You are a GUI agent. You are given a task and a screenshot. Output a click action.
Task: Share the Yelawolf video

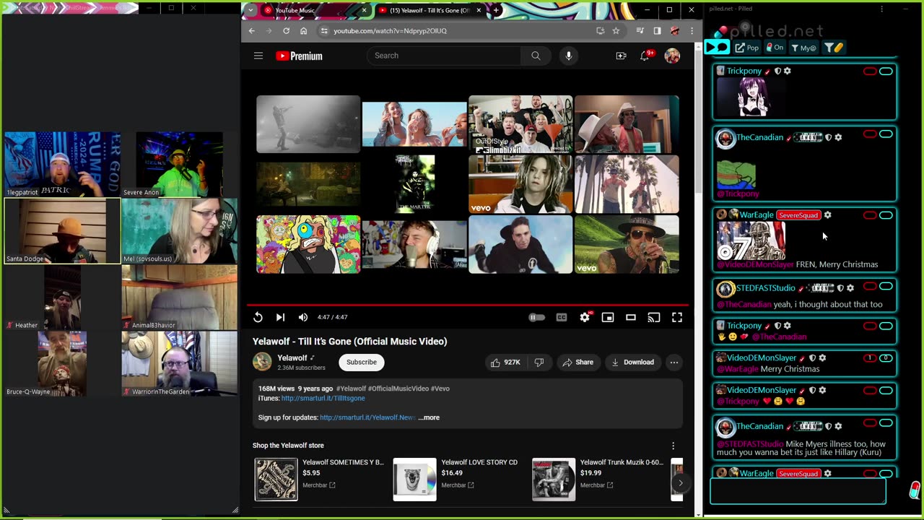[x=577, y=362]
